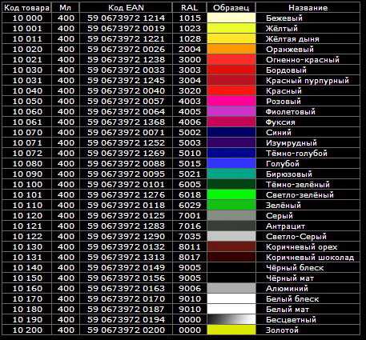The image size is (366, 340).
Task: Select the orange swatch RAL 2004
Action: tap(231, 50)
